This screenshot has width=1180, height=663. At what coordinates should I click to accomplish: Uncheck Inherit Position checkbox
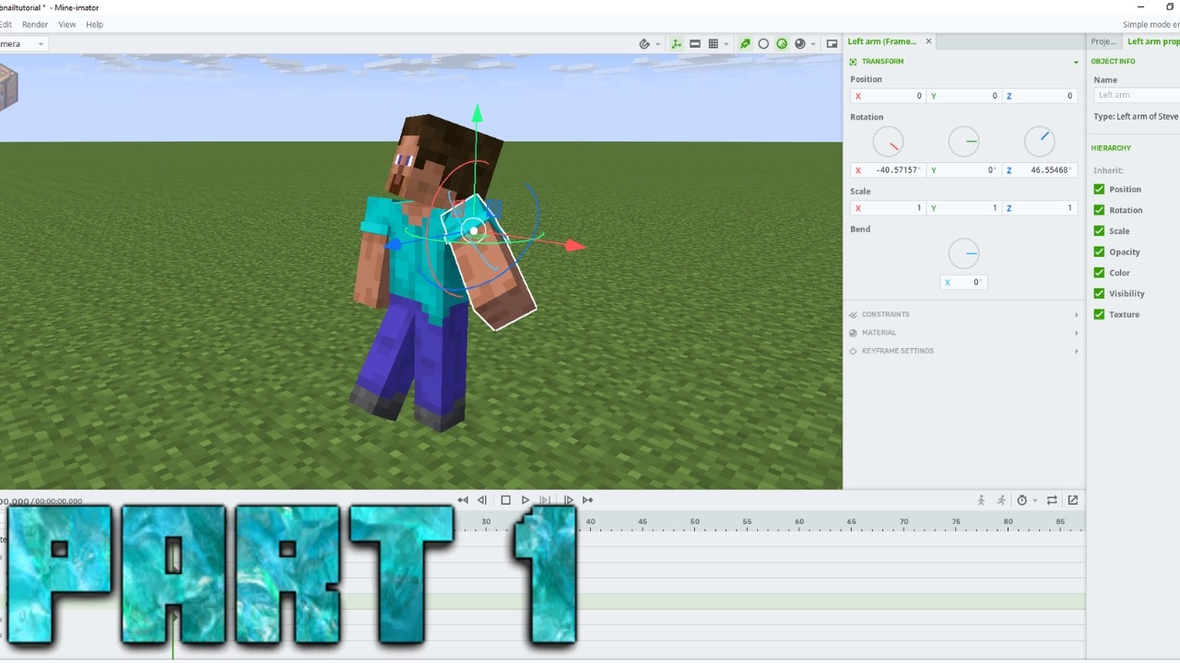(1099, 190)
